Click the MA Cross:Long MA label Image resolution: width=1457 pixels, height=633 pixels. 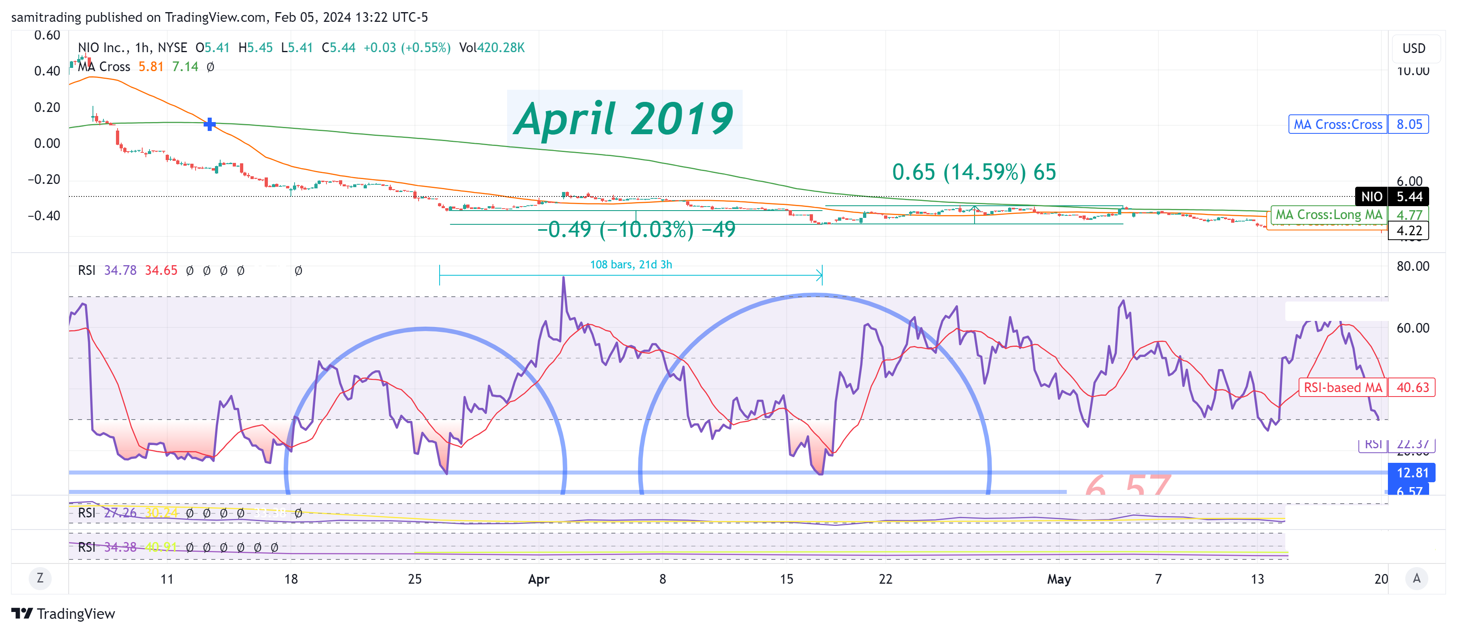click(x=1329, y=214)
